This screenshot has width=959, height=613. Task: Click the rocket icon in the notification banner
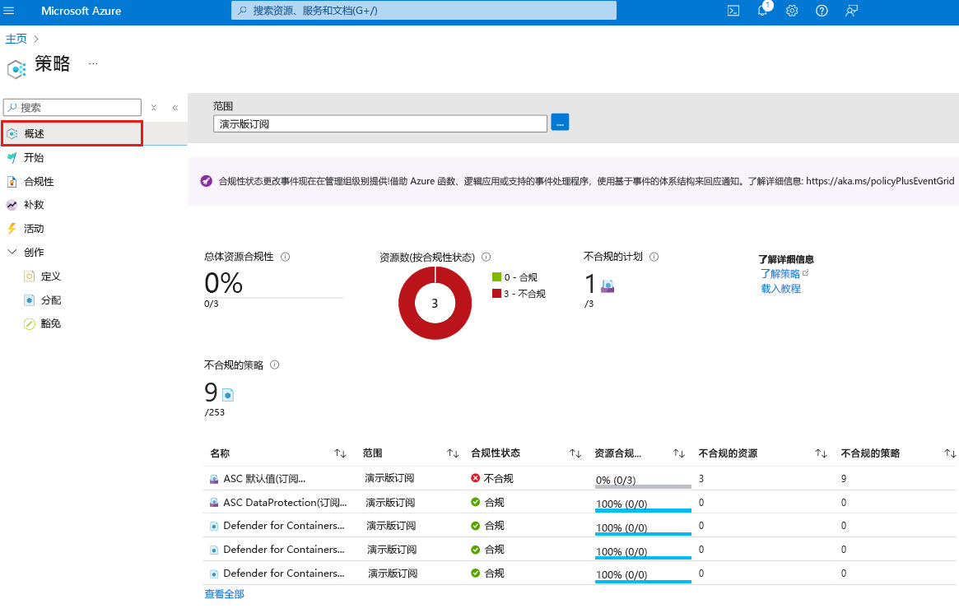(x=206, y=181)
